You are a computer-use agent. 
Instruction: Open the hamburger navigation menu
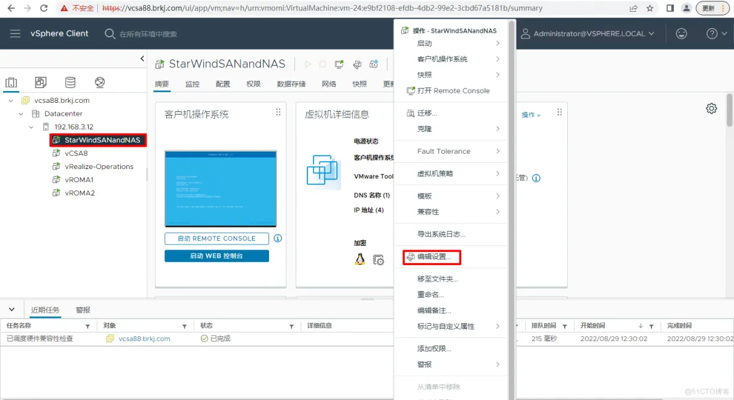pyautogui.click(x=15, y=33)
